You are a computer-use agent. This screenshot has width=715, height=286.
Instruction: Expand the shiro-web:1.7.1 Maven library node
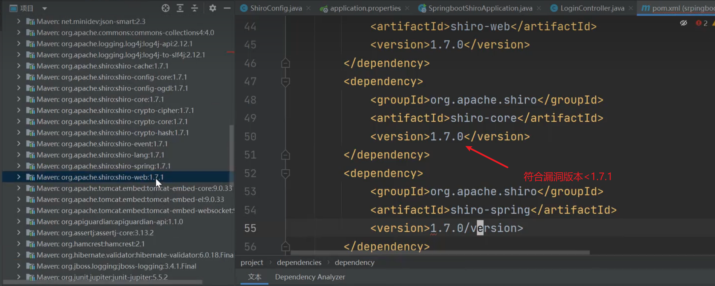pyautogui.click(x=19, y=177)
